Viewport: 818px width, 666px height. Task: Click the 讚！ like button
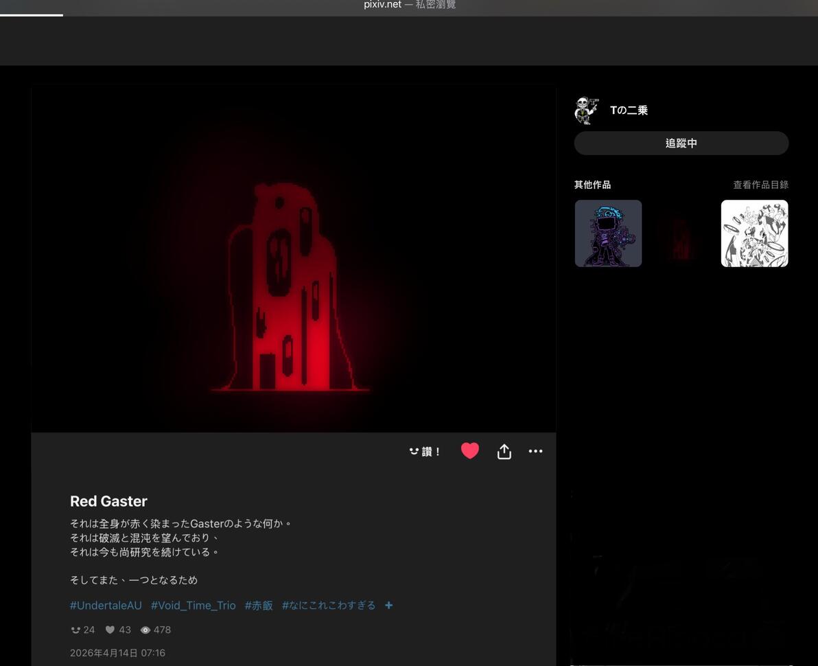coord(425,452)
